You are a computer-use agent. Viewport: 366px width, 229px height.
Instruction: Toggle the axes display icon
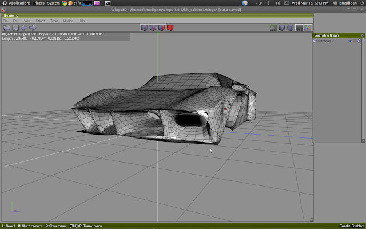click(x=308, y=27)
